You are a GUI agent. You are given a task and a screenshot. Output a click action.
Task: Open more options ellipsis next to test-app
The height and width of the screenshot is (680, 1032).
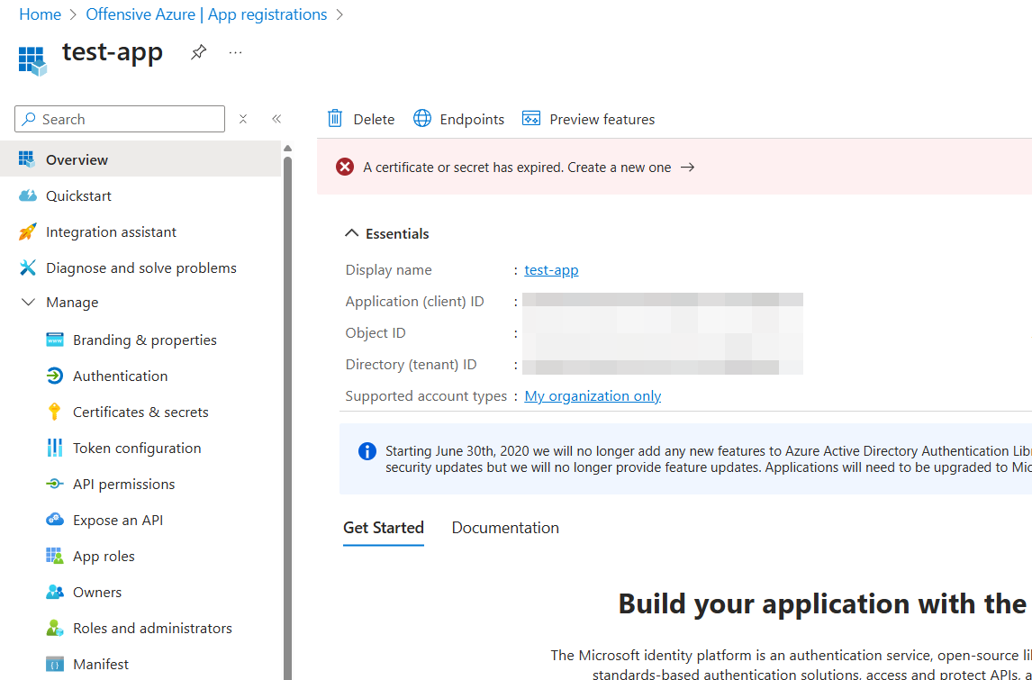tap(235, 53)
